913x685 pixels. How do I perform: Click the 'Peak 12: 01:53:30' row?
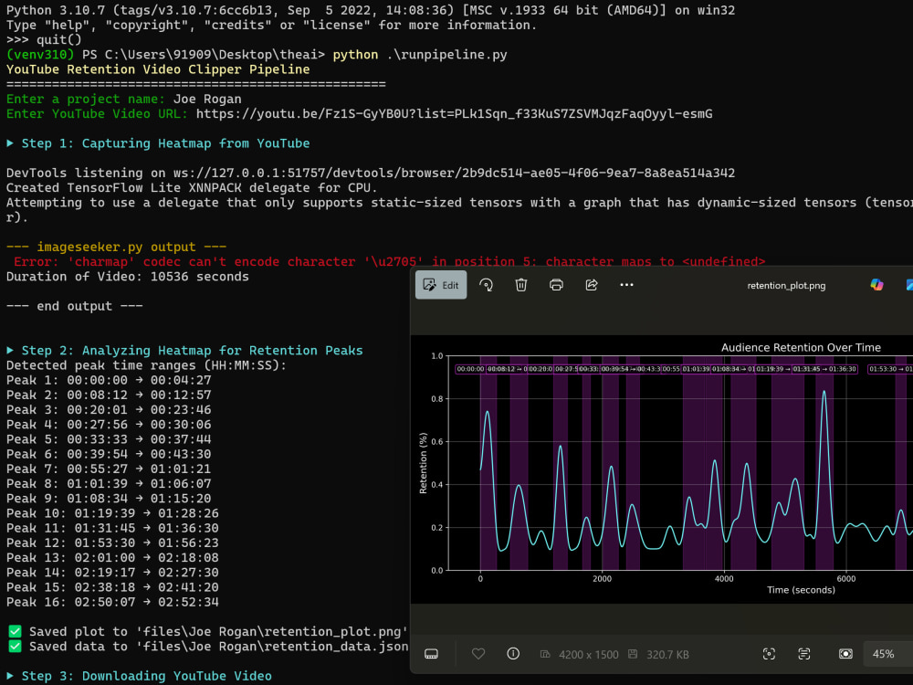112,543
